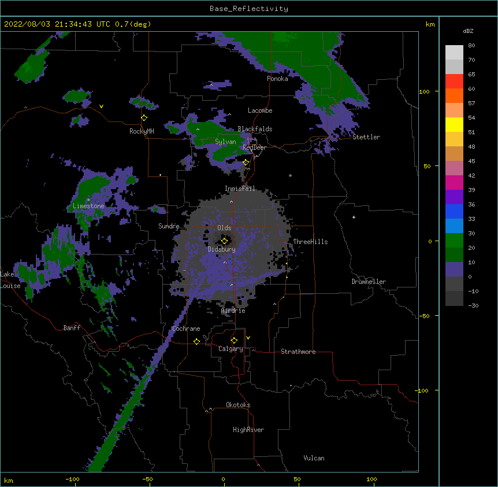Click the yellow marker beside RockyMH
This screenshot has width=498, height=487.
coord(144,118)
